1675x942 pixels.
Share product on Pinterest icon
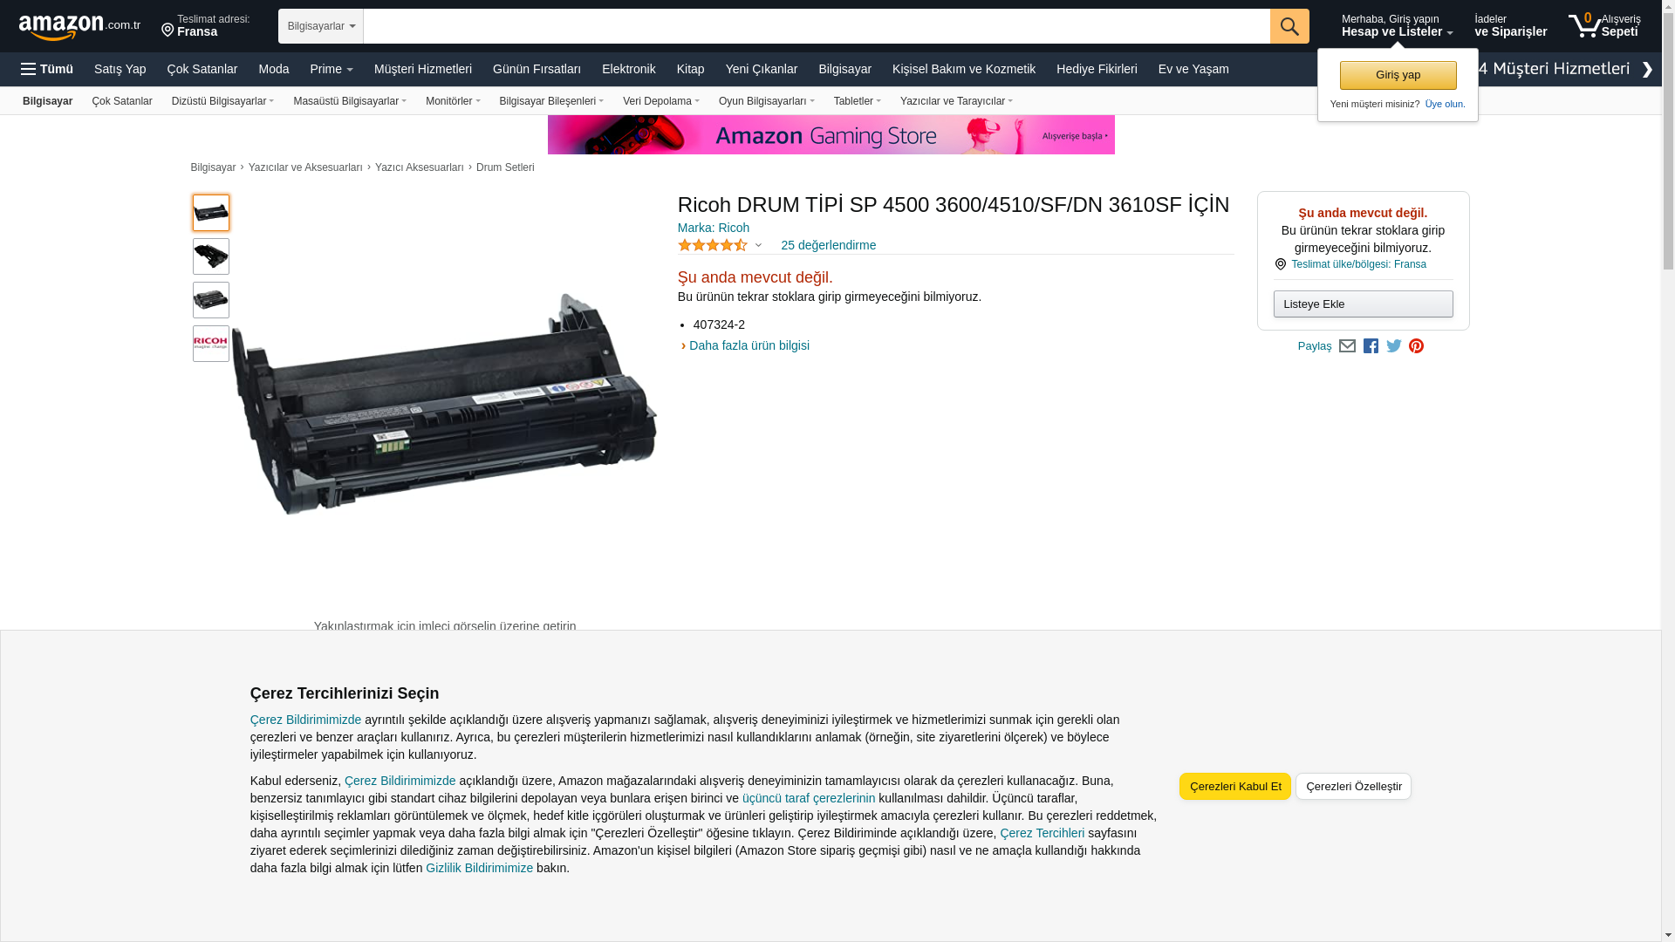pyautogui.click(x=1416, y=346)
